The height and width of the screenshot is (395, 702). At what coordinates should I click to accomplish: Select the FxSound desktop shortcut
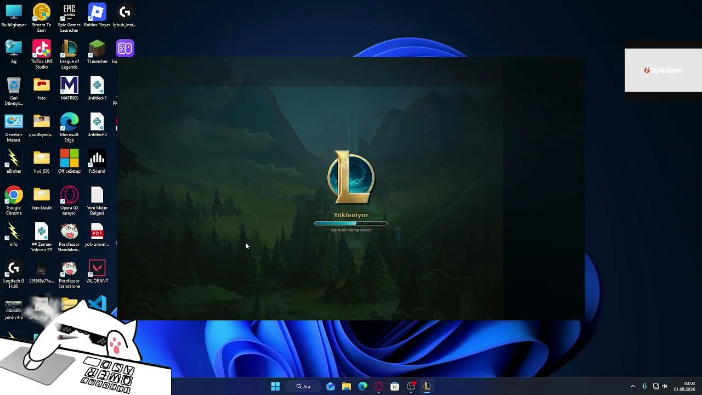point(97,162)
